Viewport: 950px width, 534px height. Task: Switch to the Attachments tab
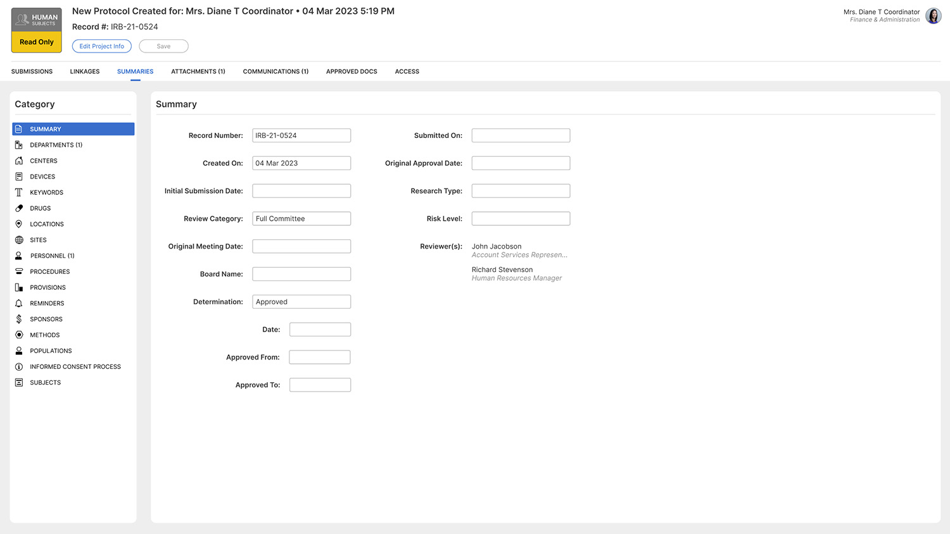(x=198, y=71)
